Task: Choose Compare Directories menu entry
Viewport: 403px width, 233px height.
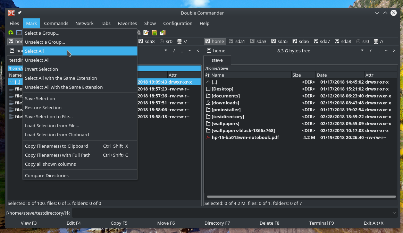Action: 80,175
